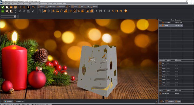Open the empty dropdown under the toolbar
The width and height of the screenshot is (194, 105).
pyautogui.click(x=15, y=16)
